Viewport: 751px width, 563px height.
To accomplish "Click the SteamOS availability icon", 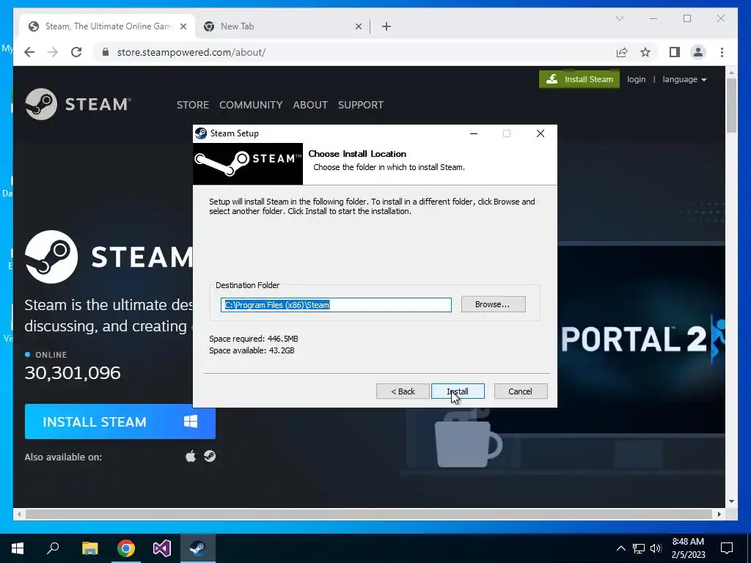I will click(210, 456).
